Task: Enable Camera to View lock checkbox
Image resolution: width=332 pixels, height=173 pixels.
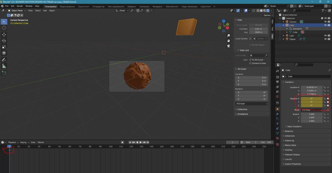Action: [x=250, y=63]
